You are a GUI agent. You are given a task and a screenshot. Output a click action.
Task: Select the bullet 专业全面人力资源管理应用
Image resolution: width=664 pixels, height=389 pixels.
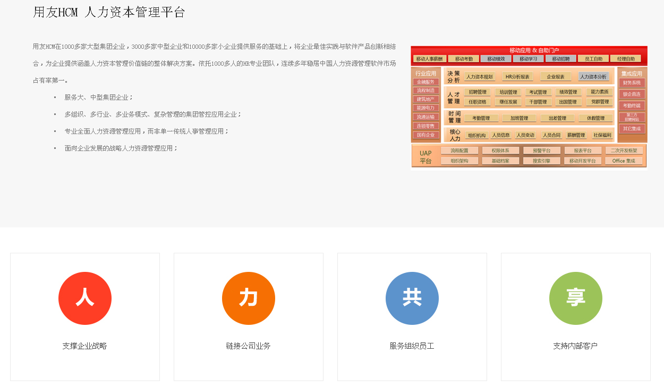pos(146,131)
